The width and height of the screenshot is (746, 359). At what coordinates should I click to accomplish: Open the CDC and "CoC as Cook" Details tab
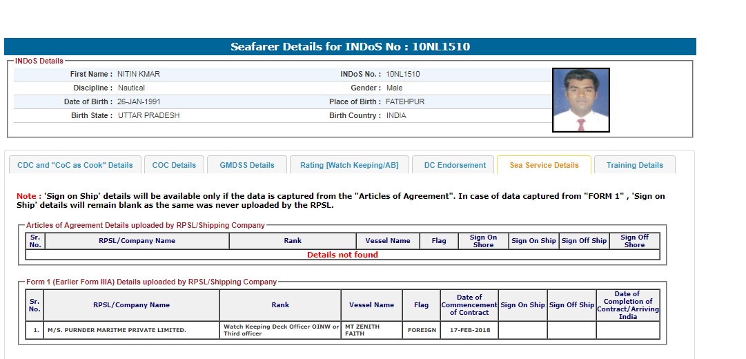(x=75, y=165)
